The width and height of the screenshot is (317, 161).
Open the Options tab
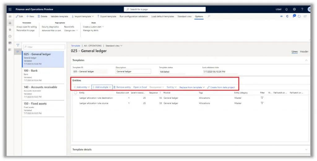coord(199,17)
